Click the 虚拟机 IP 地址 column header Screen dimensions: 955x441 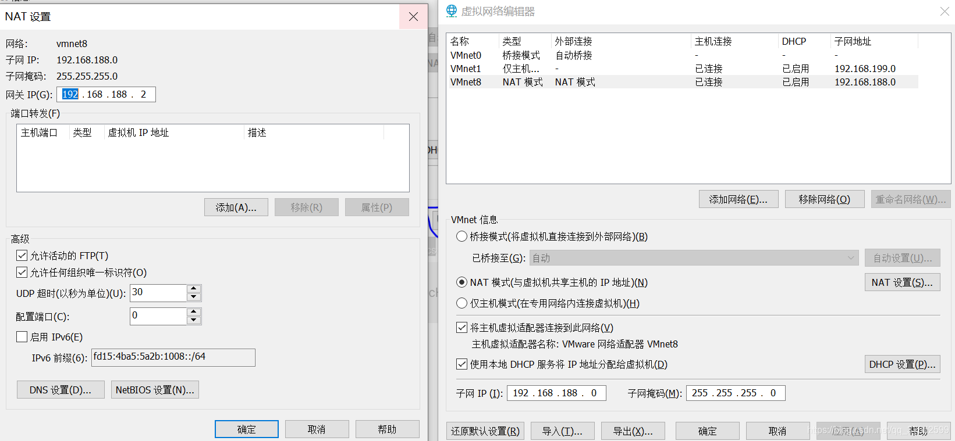click(x=174, y=132)
